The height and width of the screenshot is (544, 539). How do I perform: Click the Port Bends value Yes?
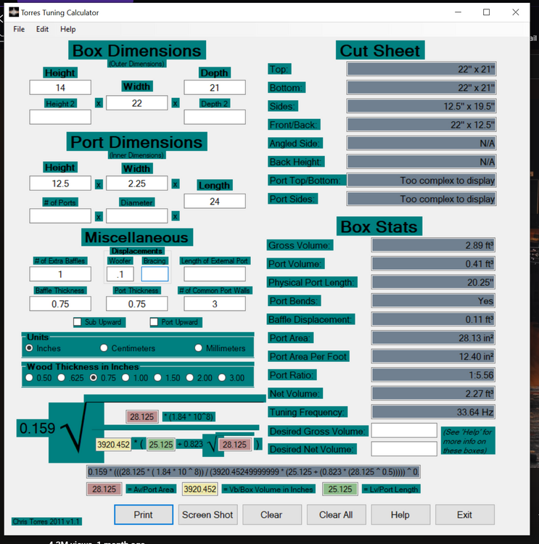(x=433, y=301)
